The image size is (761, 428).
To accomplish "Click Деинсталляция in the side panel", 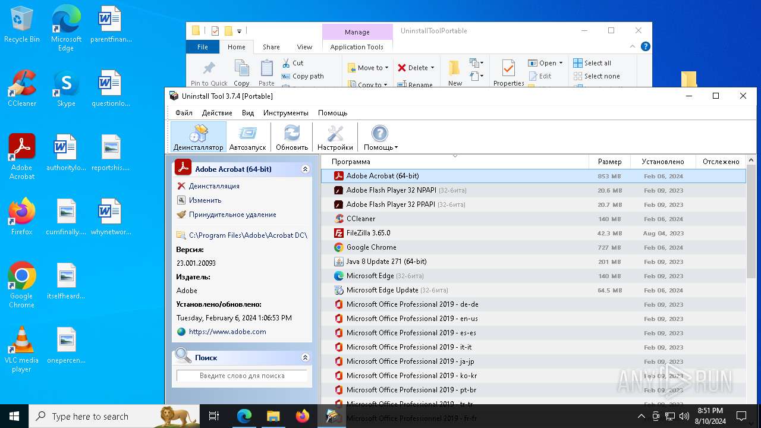I will click(214, 186).
